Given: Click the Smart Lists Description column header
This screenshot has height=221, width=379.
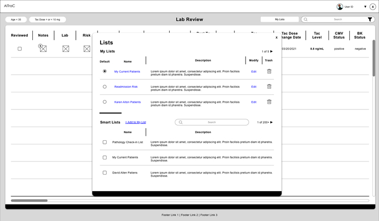Looking at the screenshot, I should [203, 132].
